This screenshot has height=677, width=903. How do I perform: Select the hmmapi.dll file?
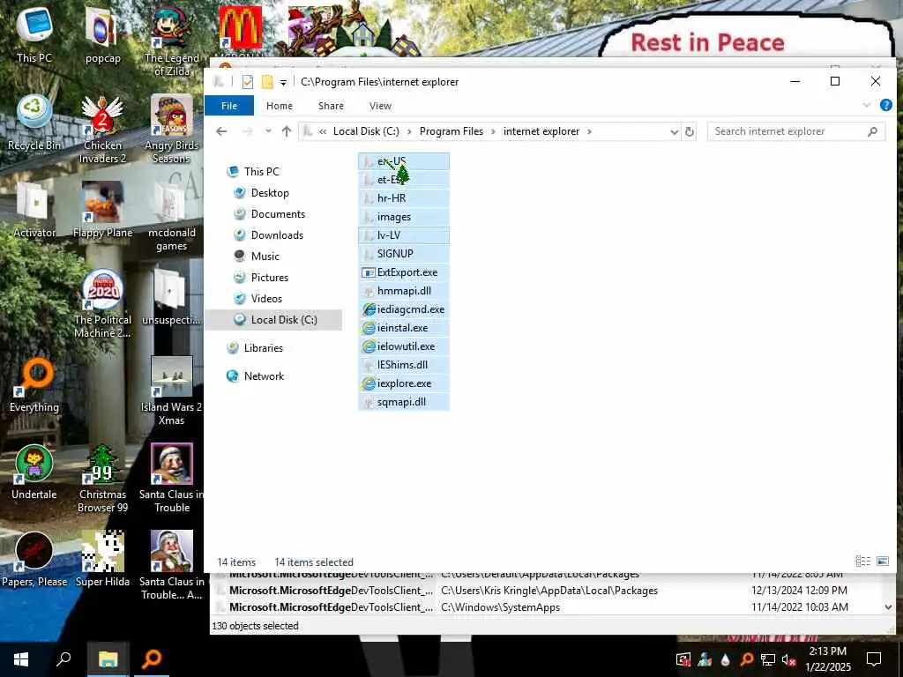pos(404,291)
